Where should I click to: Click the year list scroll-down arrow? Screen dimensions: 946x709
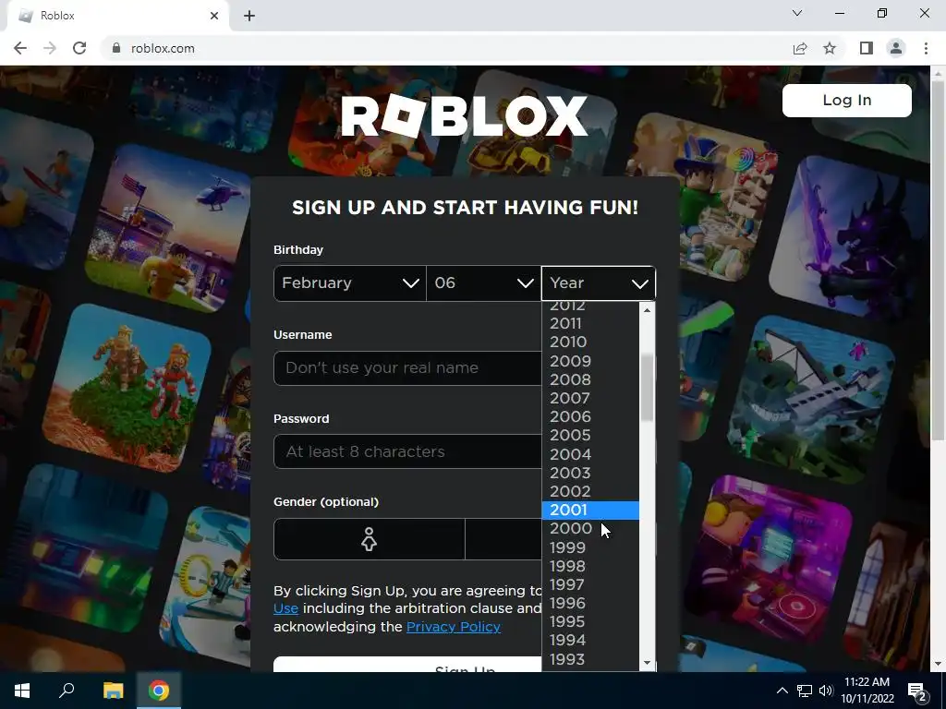[648, 663]
